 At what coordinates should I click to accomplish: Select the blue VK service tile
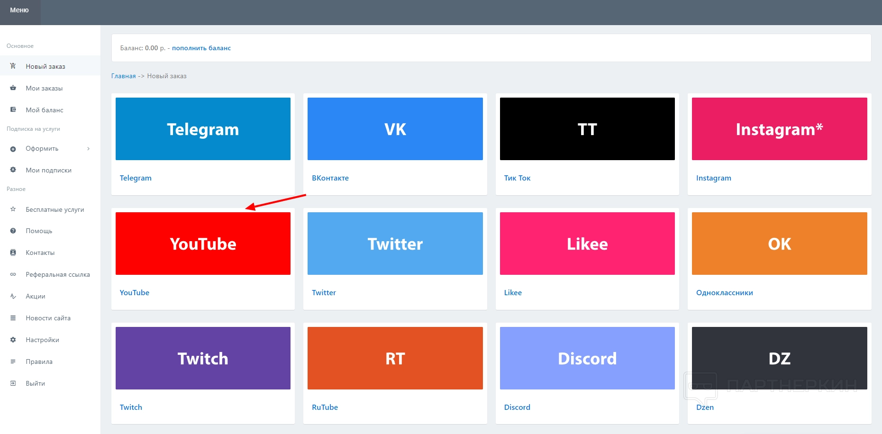coord(395,129)
